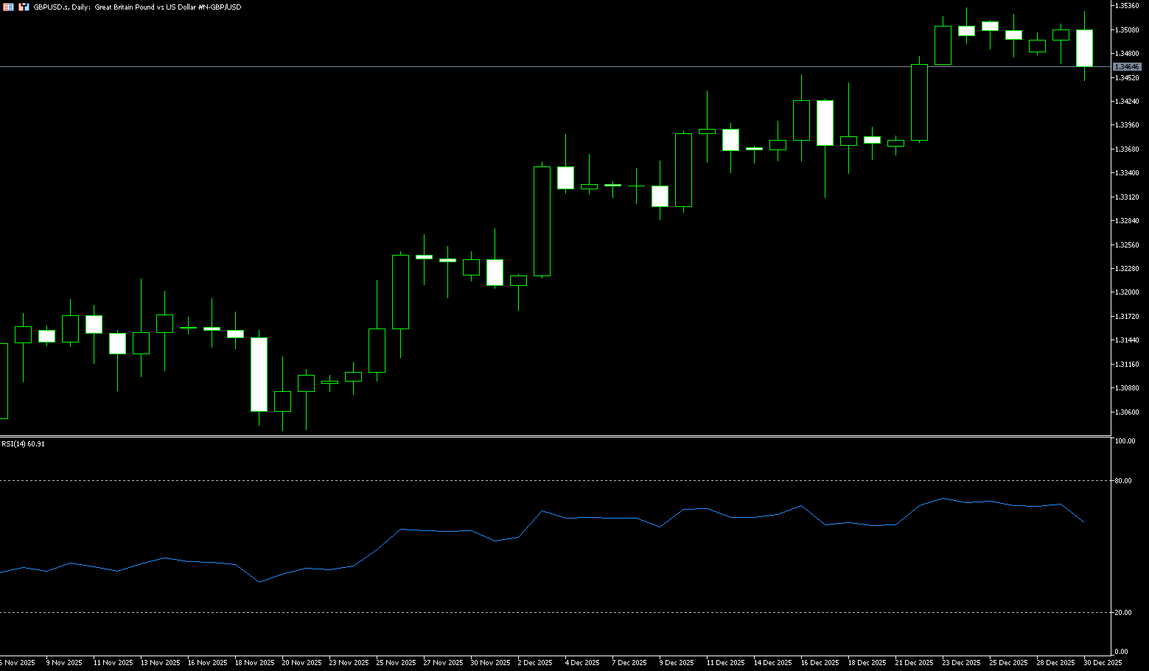Click the RSI 80.00 overbought level label
Image resolution: width=1149 pixels, height=671 pixels.
[1124, 481]
